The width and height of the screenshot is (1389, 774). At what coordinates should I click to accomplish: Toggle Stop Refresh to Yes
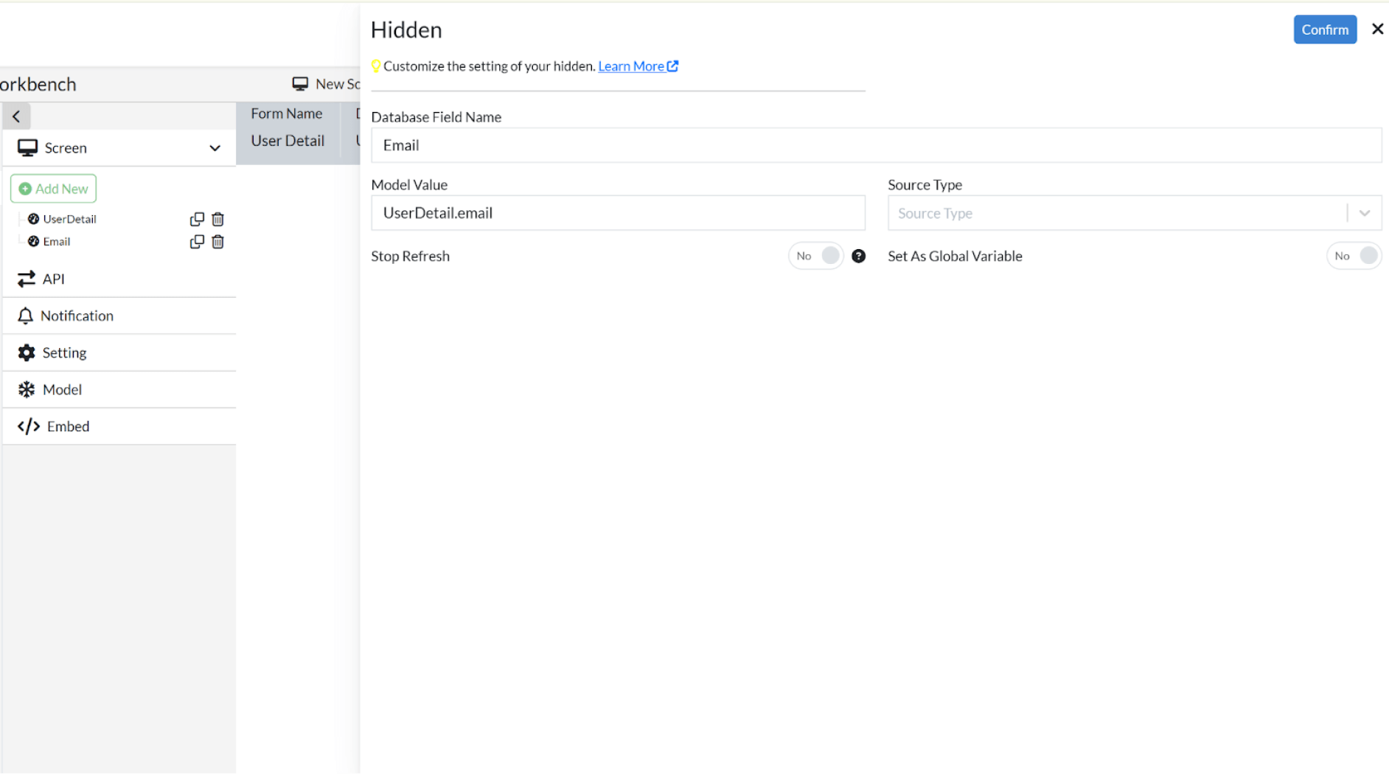coord(816,256)
